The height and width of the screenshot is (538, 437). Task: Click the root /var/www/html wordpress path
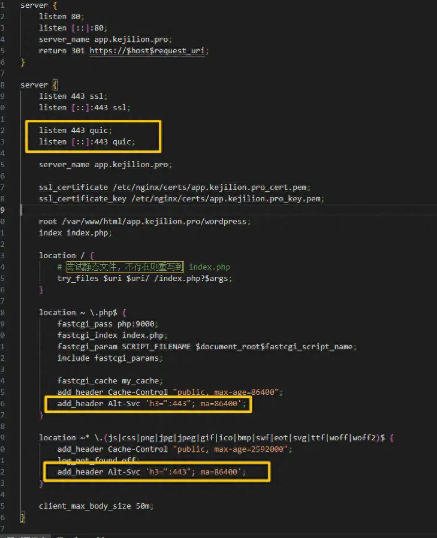[153, 221]
